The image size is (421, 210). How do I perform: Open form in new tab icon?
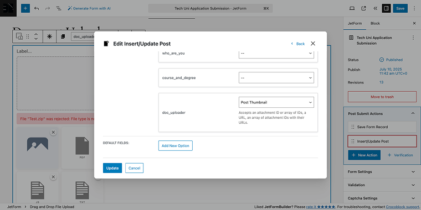tap(363, 8)
